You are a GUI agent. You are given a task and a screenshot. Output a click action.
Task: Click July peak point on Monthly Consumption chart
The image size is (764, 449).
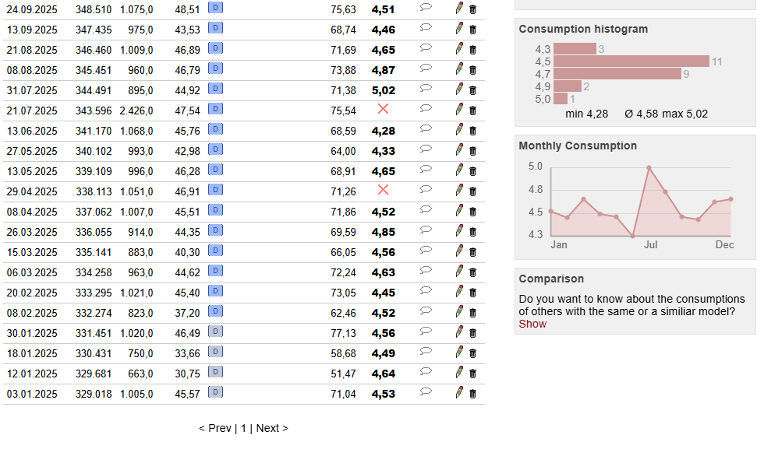[x=649, y=168]
